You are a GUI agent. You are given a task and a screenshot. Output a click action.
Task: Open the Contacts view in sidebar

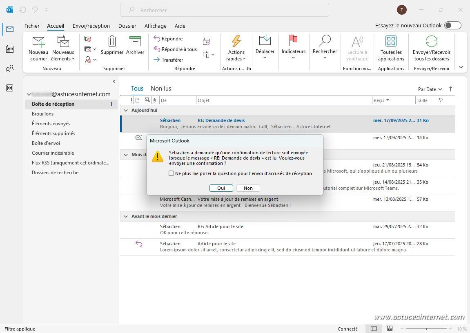pos(10,69)
